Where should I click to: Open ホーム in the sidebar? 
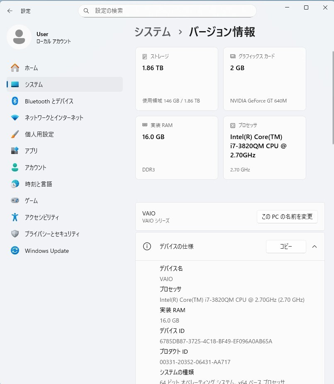[65, 68]
